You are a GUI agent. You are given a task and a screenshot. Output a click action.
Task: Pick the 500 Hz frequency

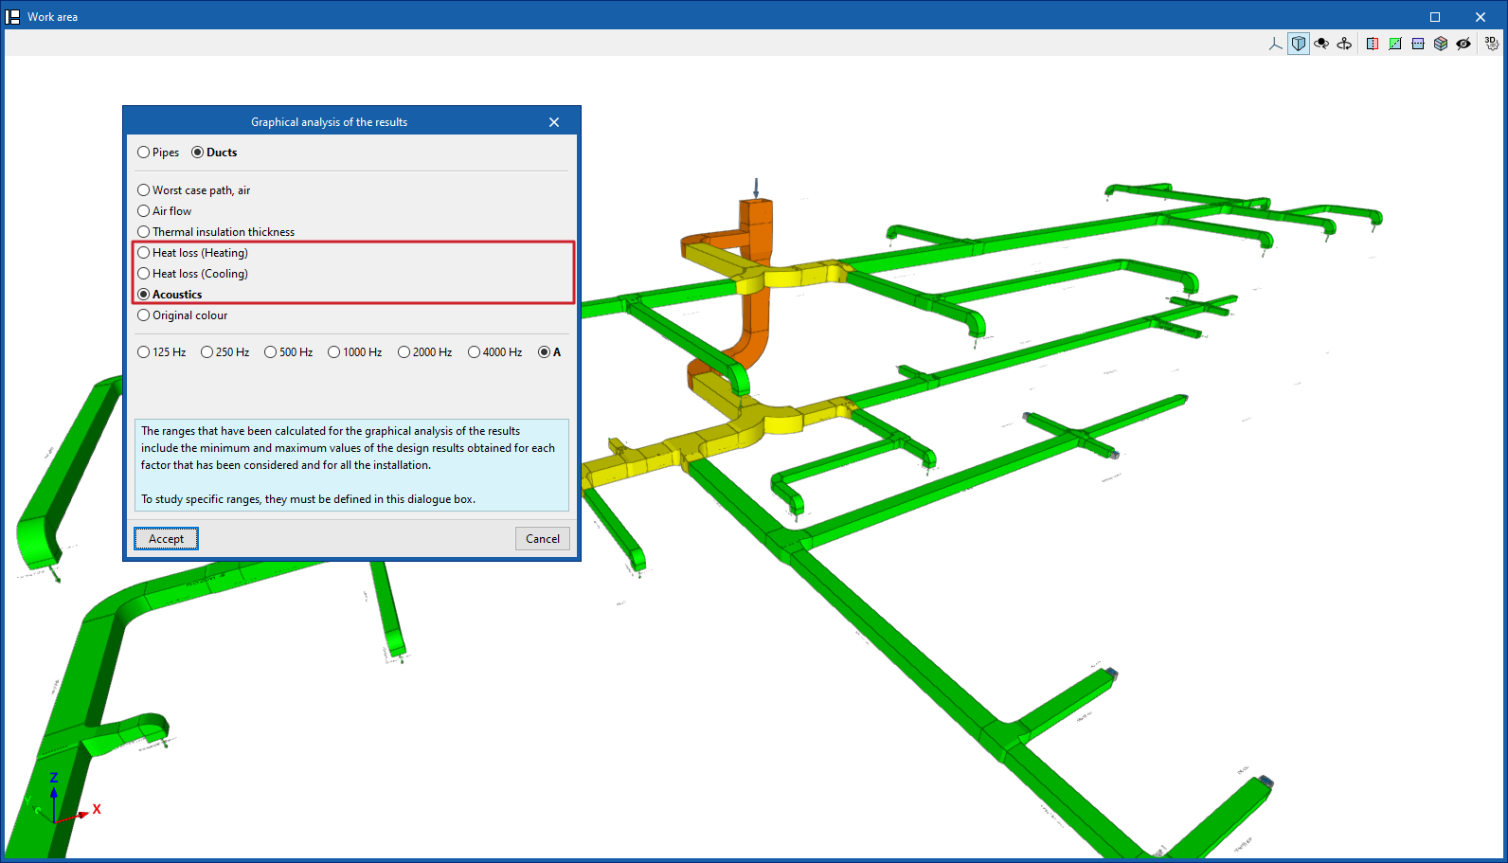289,352
